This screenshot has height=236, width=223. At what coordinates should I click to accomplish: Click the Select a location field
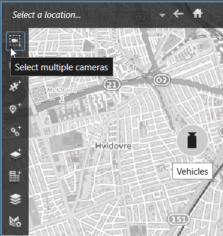tap(88, 15)
